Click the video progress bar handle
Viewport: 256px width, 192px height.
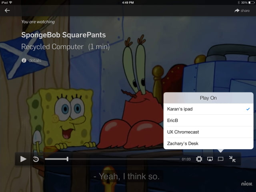pos(67,159)
